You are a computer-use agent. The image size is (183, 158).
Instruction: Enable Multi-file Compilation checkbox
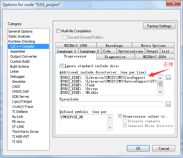pyautogui.click(x=58, y=31)
